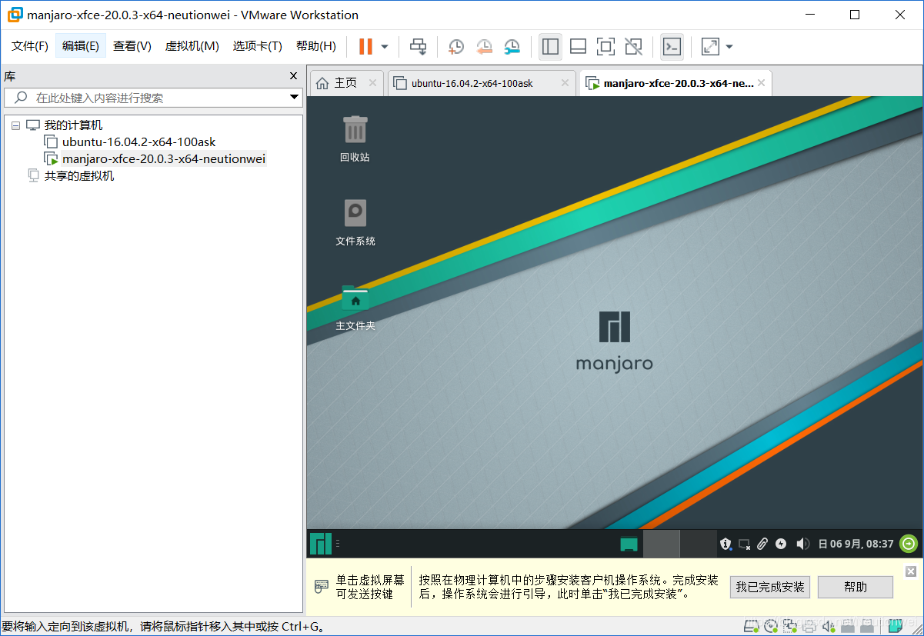The height and width of the screenshot is (636, 924).
Task: Click the green logout button in Manjaro panel
Action: pos(909,544)
